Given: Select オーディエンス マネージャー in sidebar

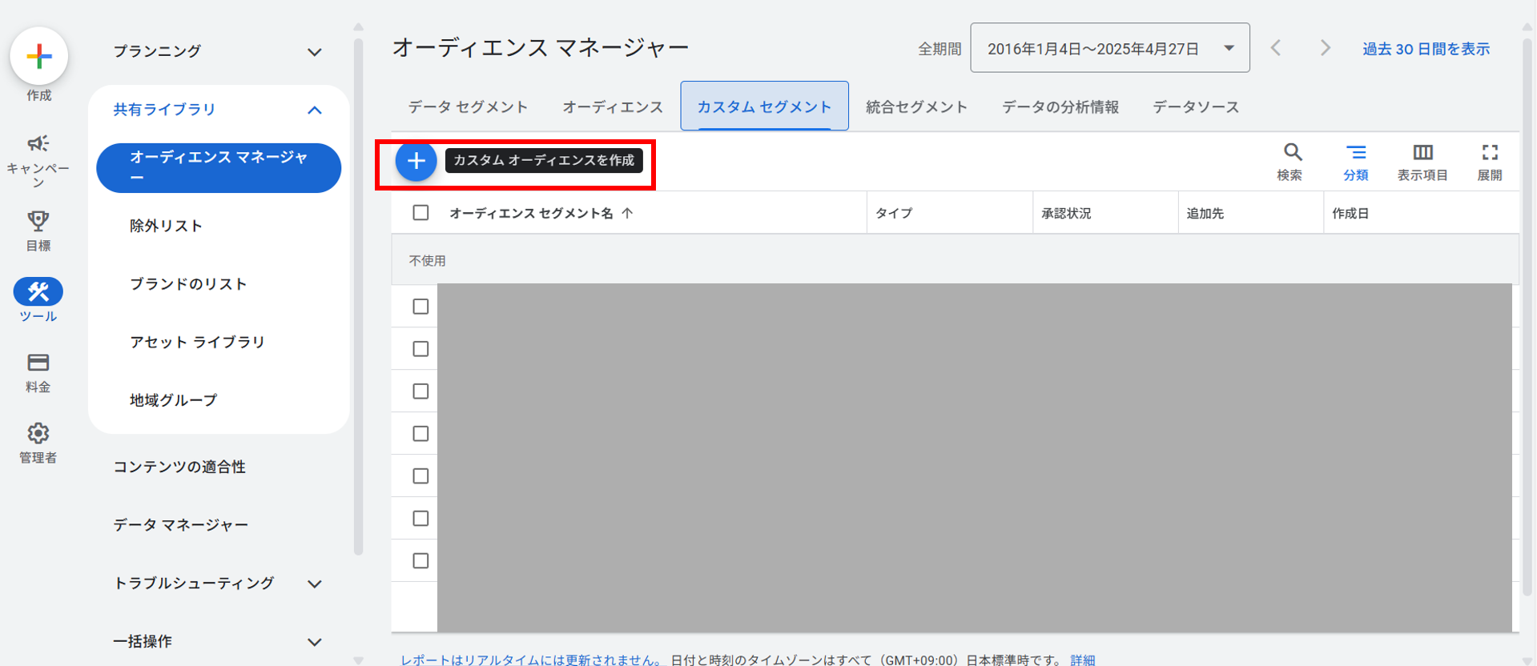Looking at the screenshot, I should coord(219,168).
